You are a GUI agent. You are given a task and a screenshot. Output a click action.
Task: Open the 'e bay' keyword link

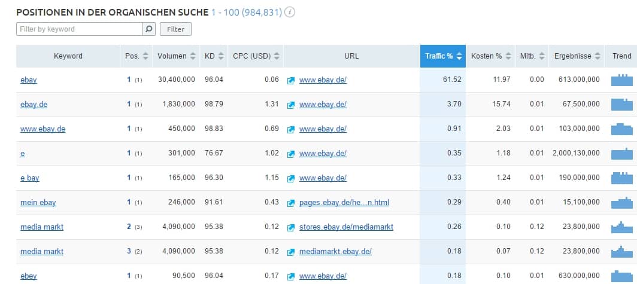coord(30,178)
